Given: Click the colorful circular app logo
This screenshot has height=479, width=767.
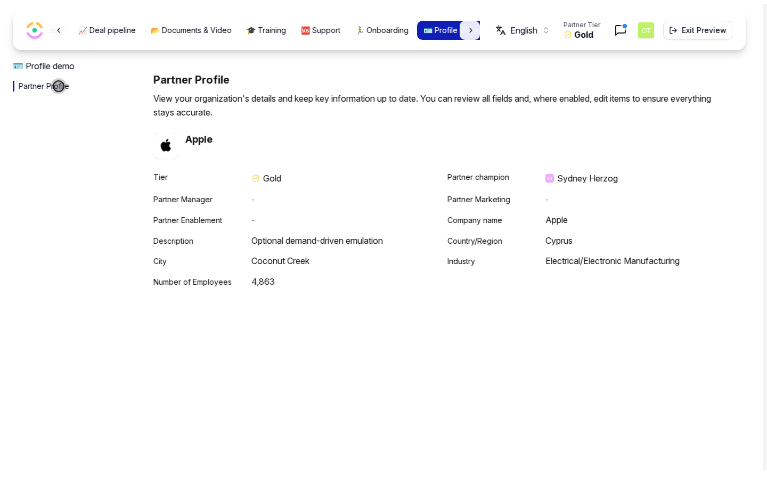Looking at the screenshot, I should click(35, 30).
